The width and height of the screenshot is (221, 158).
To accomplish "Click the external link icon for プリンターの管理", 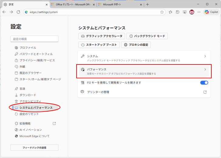I will pos(205,92).
